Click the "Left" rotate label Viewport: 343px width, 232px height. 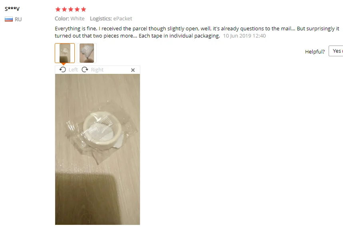click(x=73, y=70)
